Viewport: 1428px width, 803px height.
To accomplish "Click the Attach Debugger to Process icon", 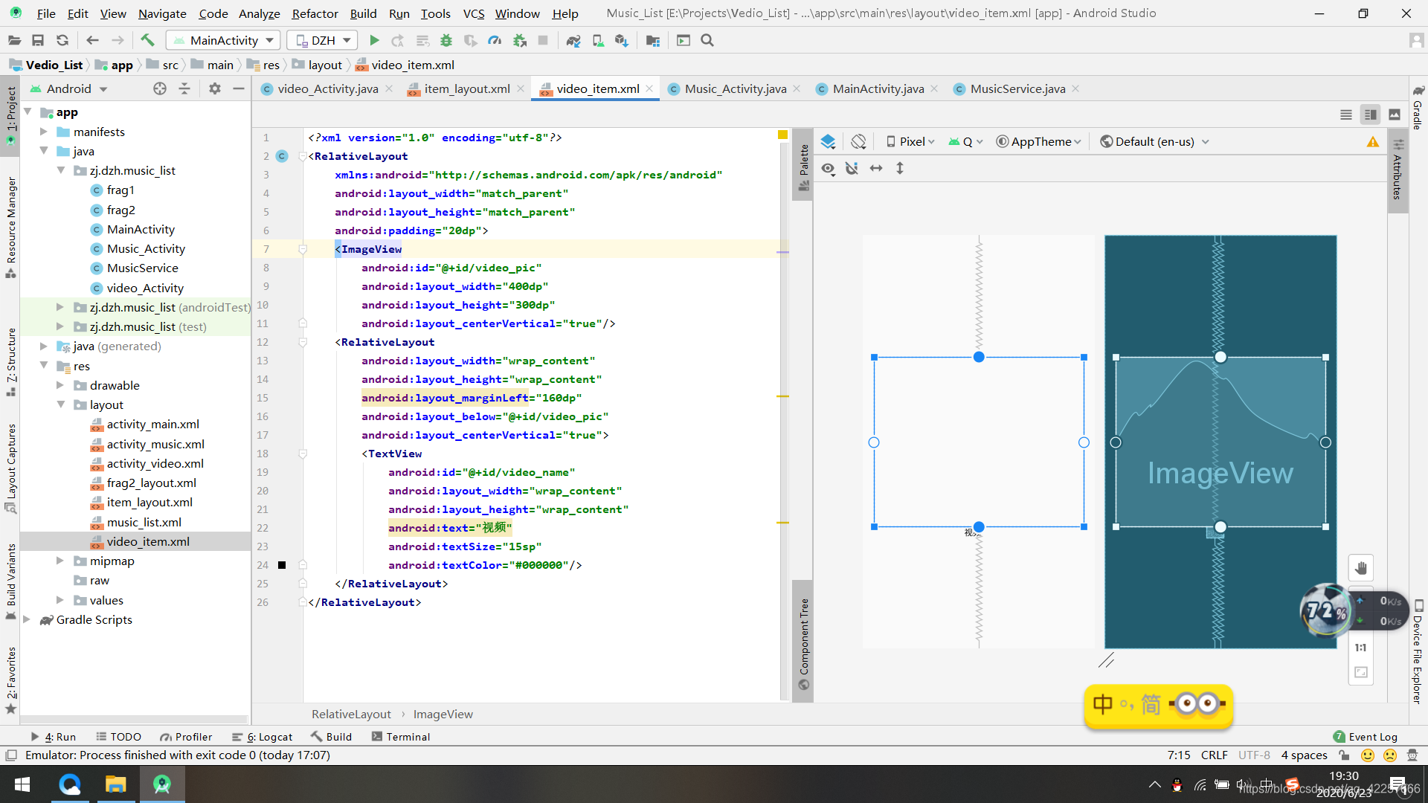I will 521,40.
